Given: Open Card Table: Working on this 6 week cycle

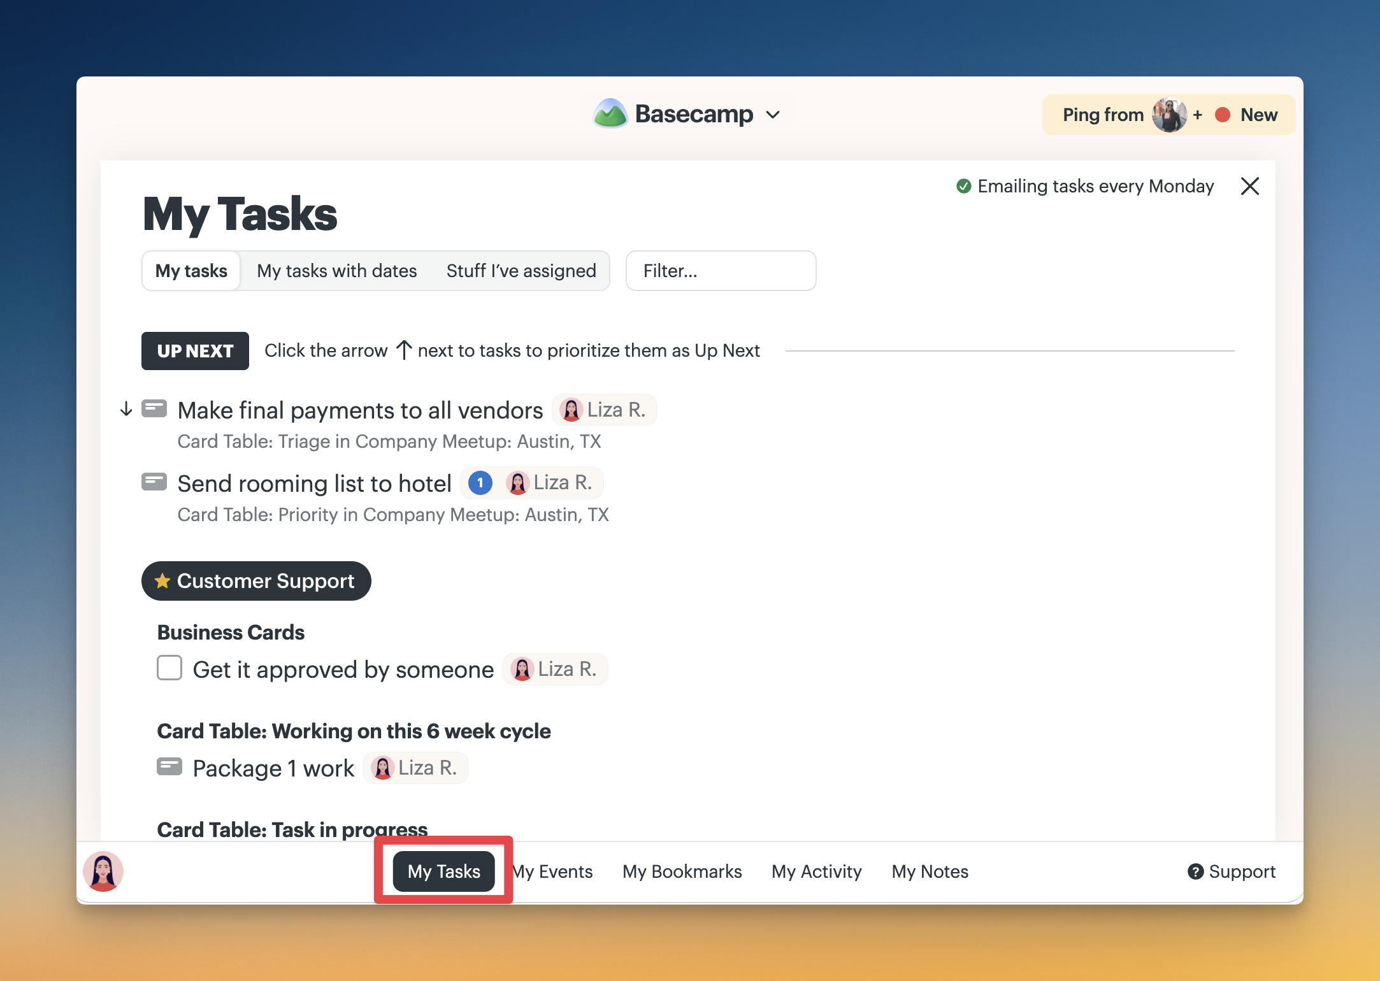Looking at the screenshot, I should pyautogui.click(x=354, y=731).
